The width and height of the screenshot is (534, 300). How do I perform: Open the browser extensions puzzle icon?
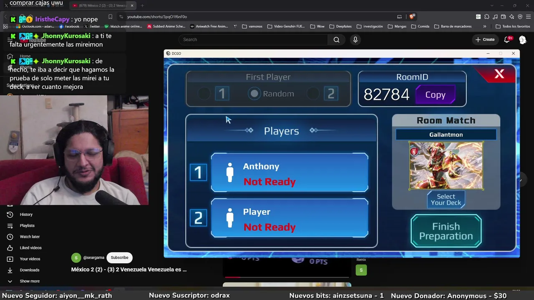(x=486, y=17)
